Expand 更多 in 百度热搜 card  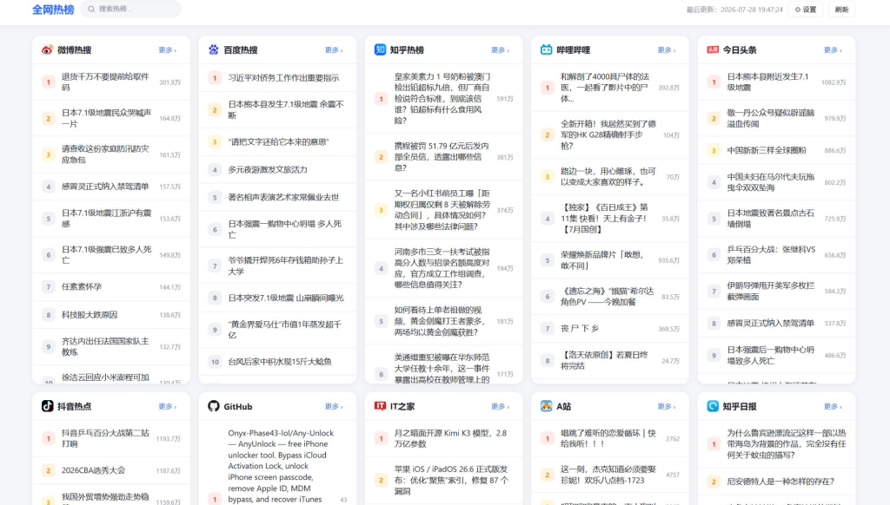pos(334,50)
